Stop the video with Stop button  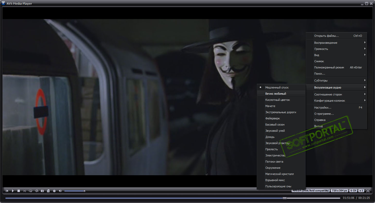pos(19,191)
